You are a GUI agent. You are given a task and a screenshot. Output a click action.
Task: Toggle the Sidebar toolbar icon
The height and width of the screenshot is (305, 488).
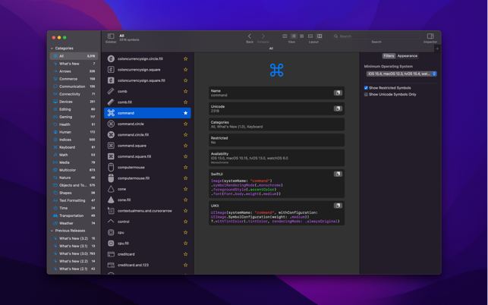coord(111,36)
